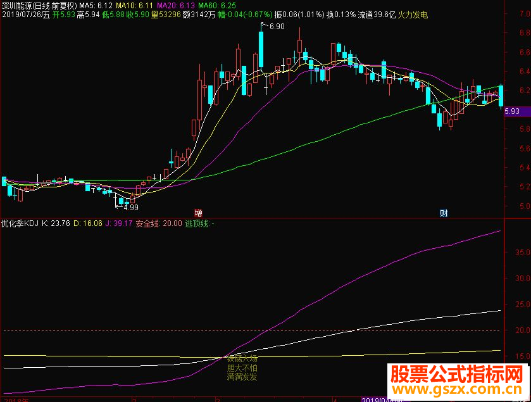
Task: Click the MA10: 6.11 indicator label
Action: pos(134,6)
